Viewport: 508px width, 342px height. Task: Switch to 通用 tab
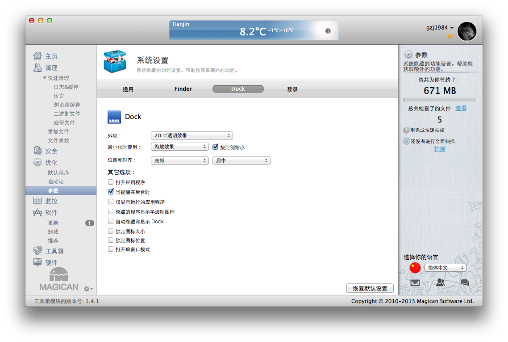pyautogui.click(x=128, y=89)
